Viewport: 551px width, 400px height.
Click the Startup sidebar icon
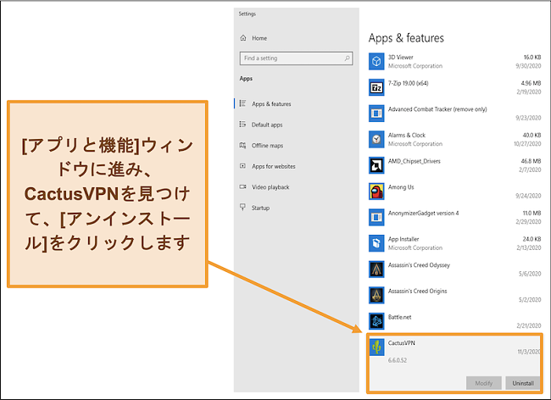click(242, 208)
